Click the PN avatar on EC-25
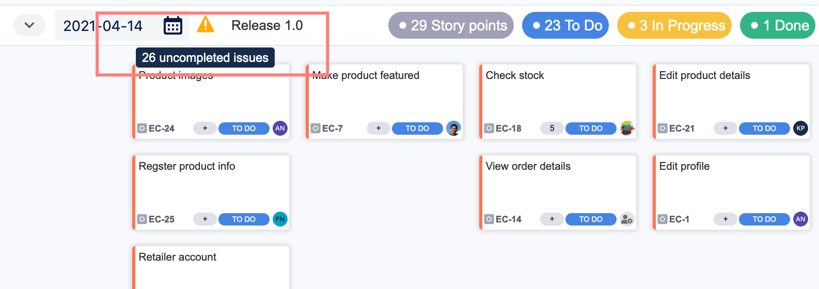Image resolution: width=819 pixels, height=289 pixels. click(280, 219)
